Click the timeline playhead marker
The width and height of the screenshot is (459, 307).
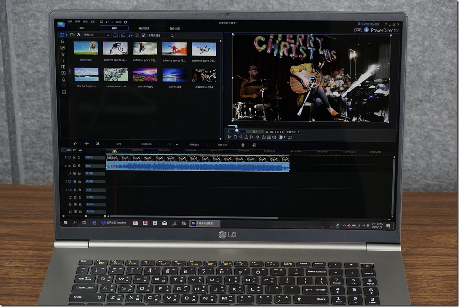(x=114, y=151)
